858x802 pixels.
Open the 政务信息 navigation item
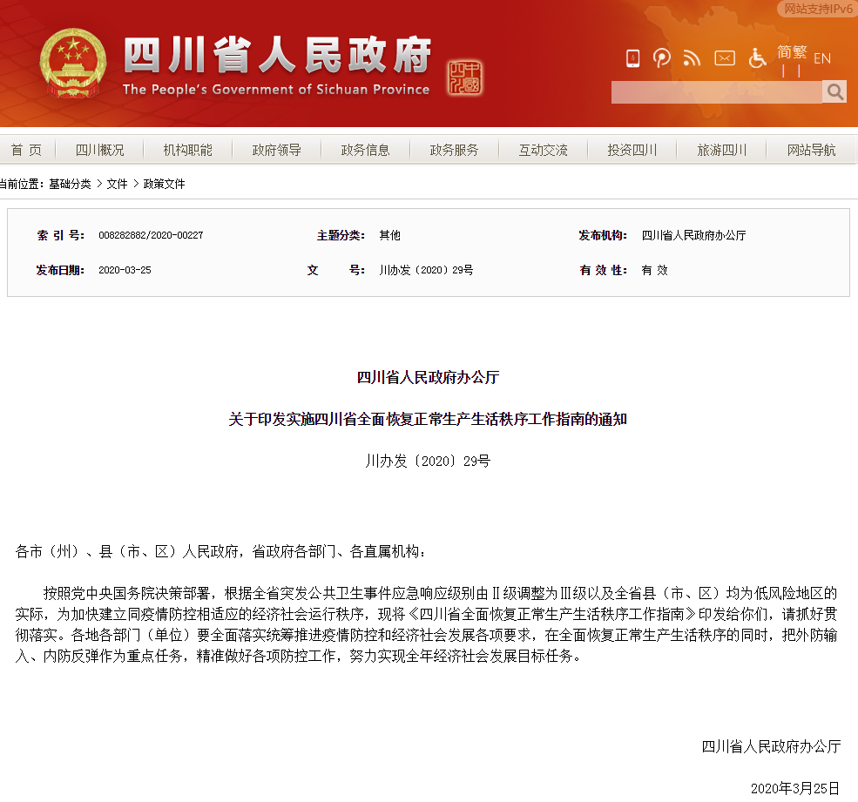tap(365, 150)
